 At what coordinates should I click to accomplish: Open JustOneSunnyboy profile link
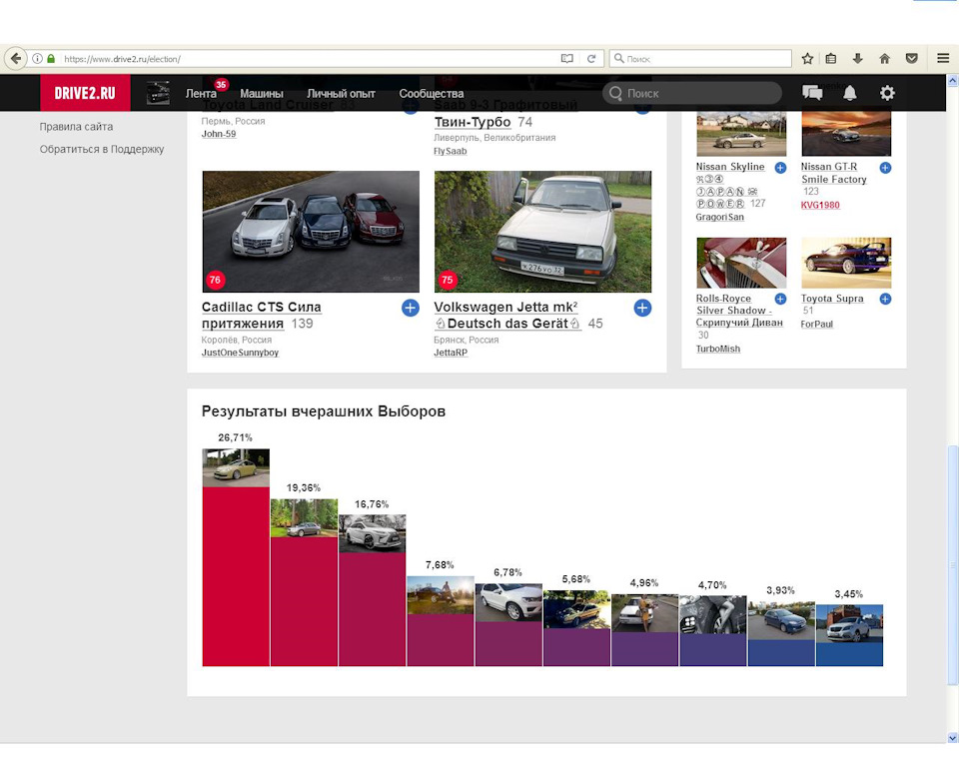click(x=240, y=353)
